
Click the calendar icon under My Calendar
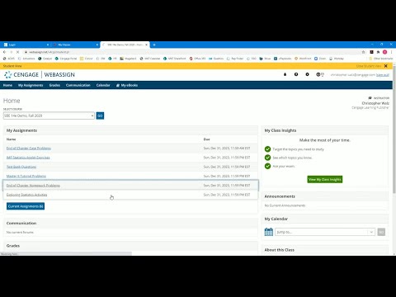pyautogui.click(x=269, y=232)
